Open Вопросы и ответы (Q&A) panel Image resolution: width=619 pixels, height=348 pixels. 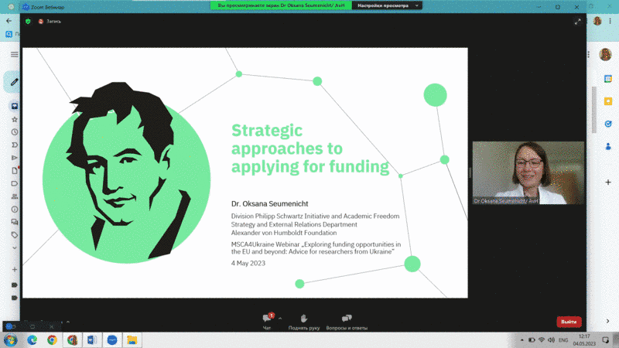coord(347,319)
